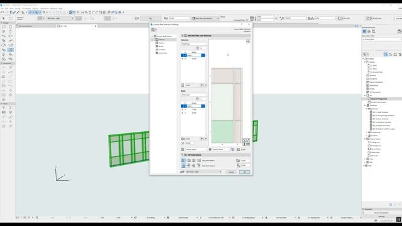The height and width of the screenshot is (226, 402).
Task: Collapse the Pattern Origin section
Action: pos(182,155)
